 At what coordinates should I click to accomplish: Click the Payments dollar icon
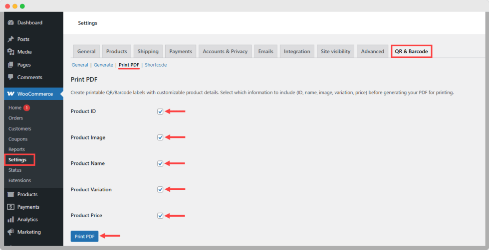[x=11, y=207]
